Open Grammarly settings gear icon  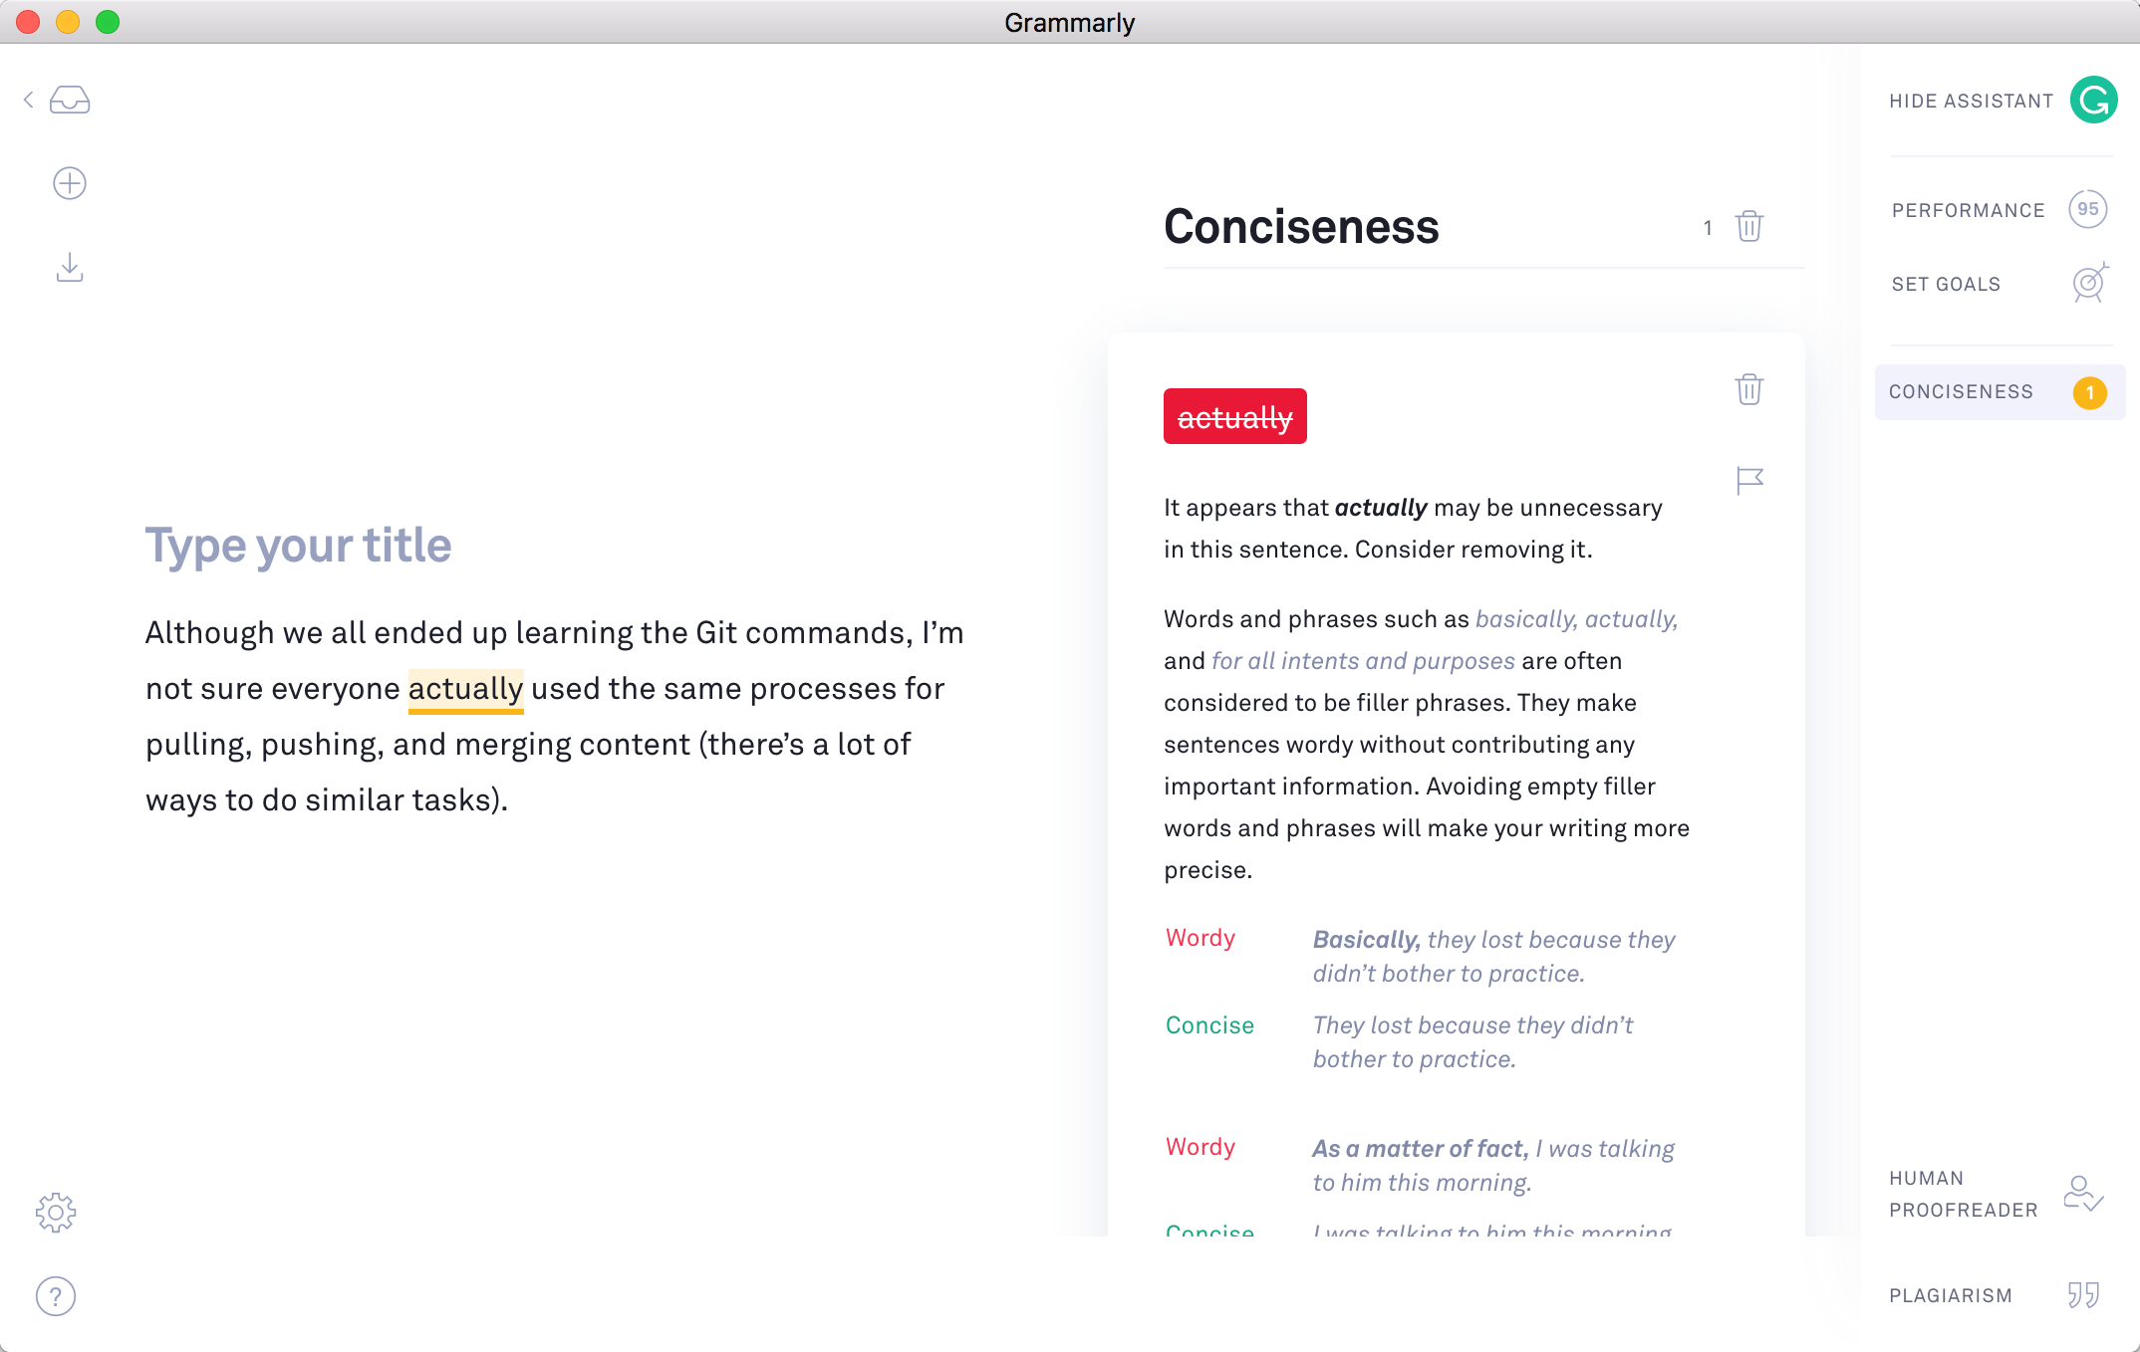56,1212
